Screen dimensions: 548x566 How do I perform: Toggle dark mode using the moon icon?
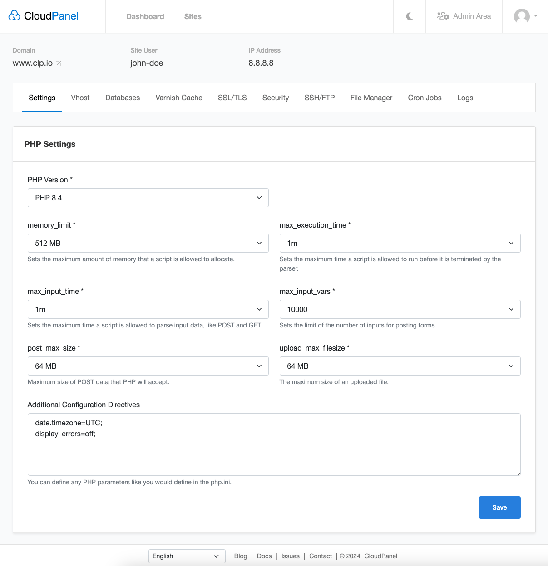coord(409,16)
